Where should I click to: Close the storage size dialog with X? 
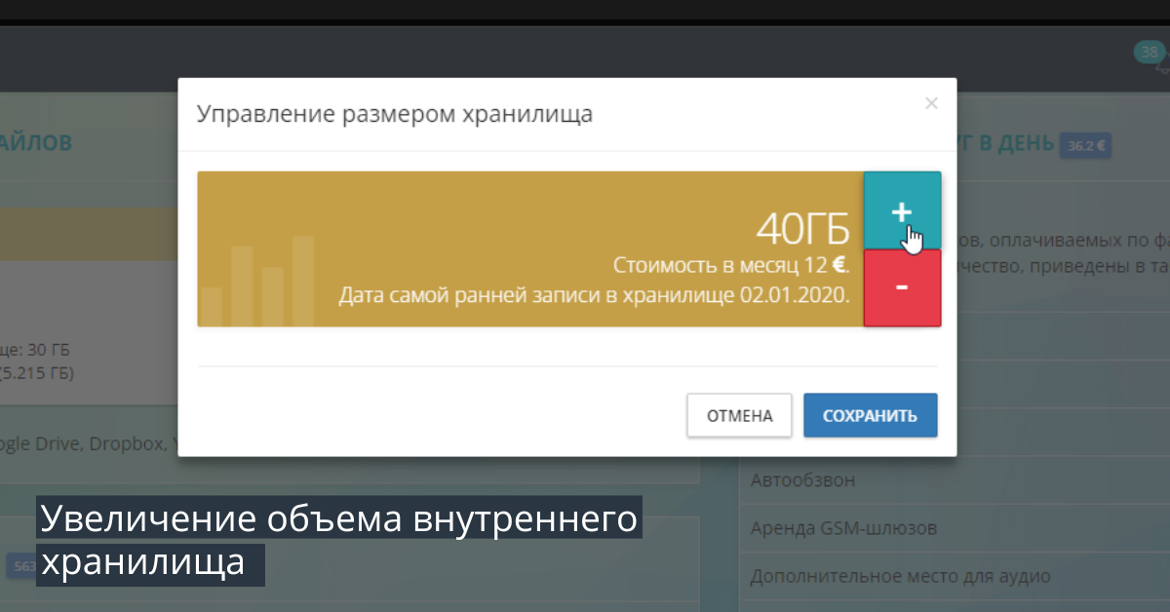pos(931,103)
